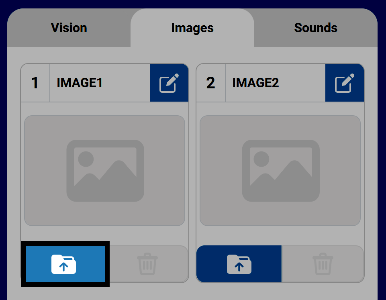Click the IMAGE2 name label

(255, 83)
